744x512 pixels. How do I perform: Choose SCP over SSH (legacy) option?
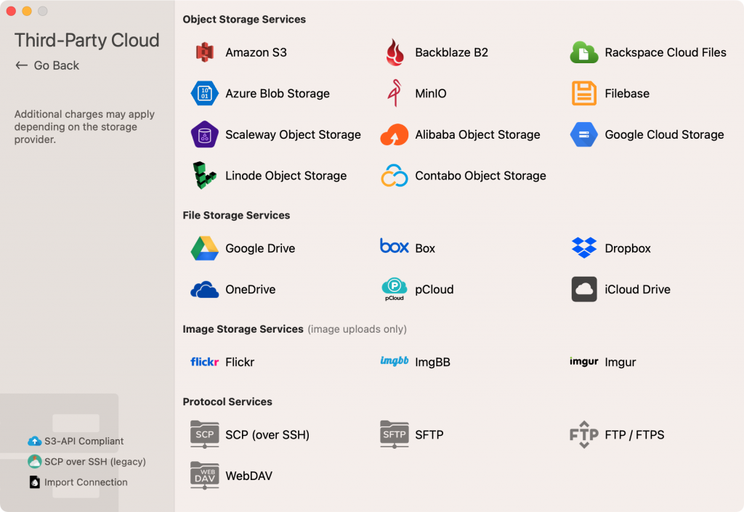point(94,461)
